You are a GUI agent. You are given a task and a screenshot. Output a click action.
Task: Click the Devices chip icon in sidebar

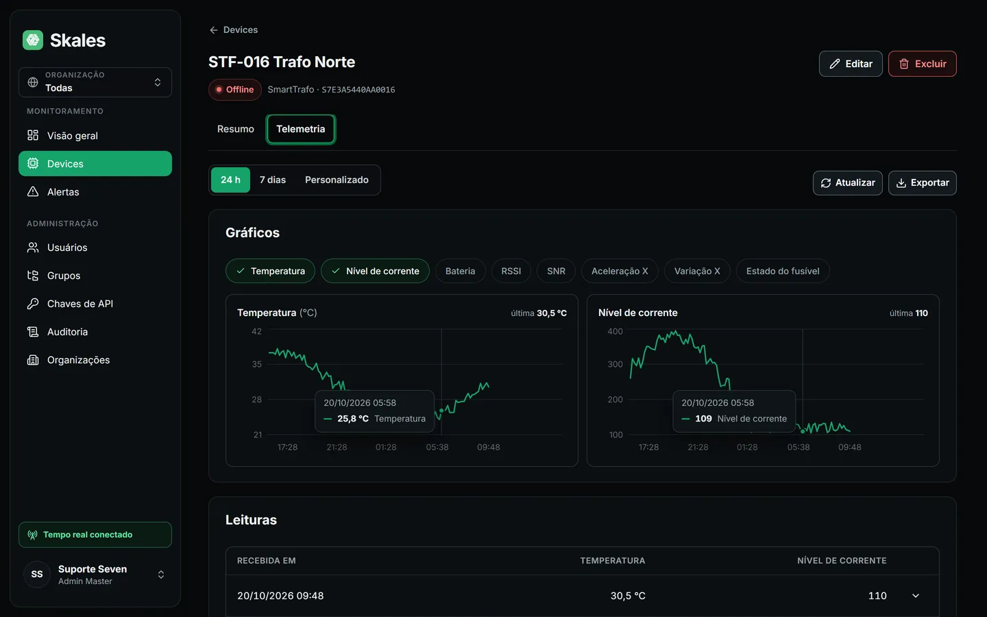click(33, 163)
